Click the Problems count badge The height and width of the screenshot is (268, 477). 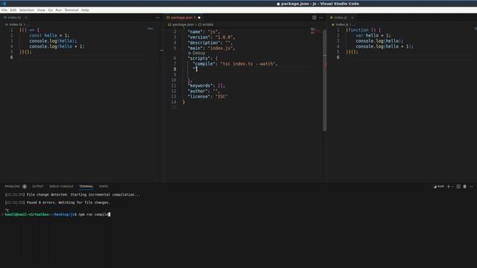click(25, 187)
